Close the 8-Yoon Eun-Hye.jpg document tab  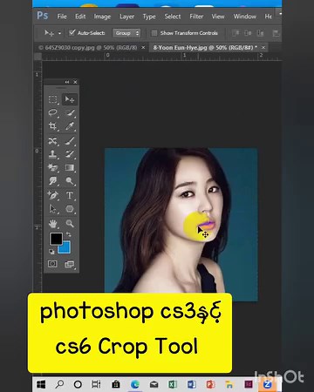[x=263, y=47]
